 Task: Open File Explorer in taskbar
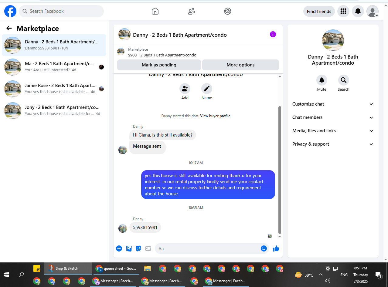point(148,268)
